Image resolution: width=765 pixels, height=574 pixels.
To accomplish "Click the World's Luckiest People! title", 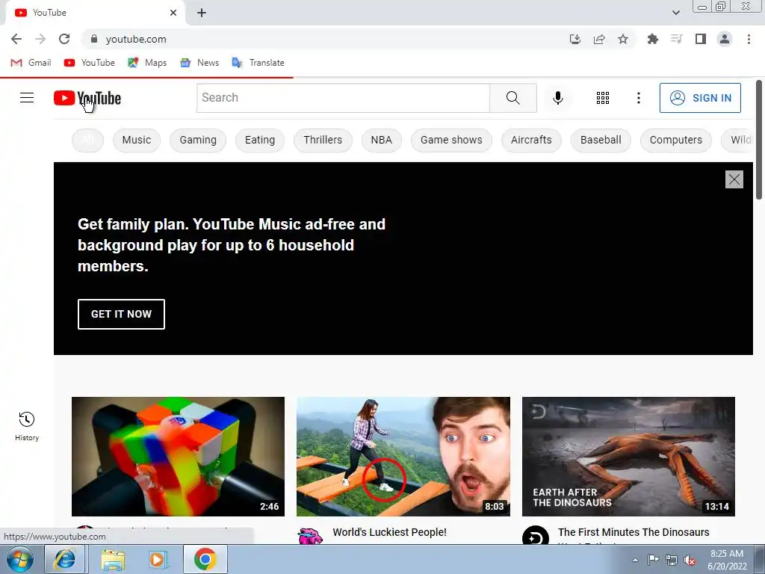I will pyautogui.click(x=389, y=532).
